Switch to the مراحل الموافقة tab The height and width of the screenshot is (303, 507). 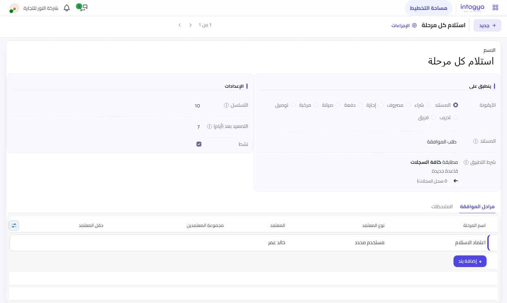click(477, 206)
